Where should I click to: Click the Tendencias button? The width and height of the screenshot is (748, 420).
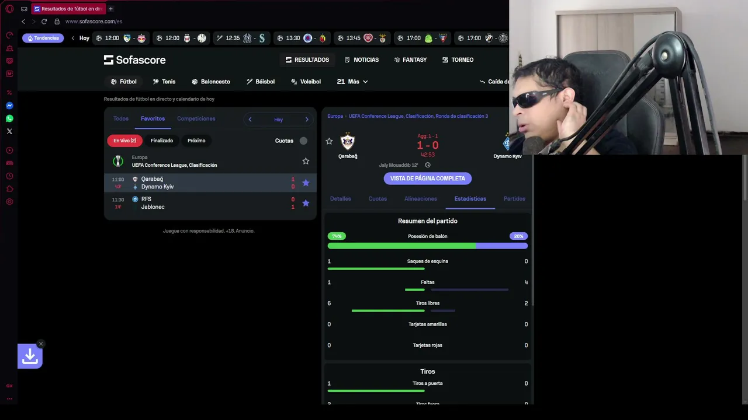(43, 38)
